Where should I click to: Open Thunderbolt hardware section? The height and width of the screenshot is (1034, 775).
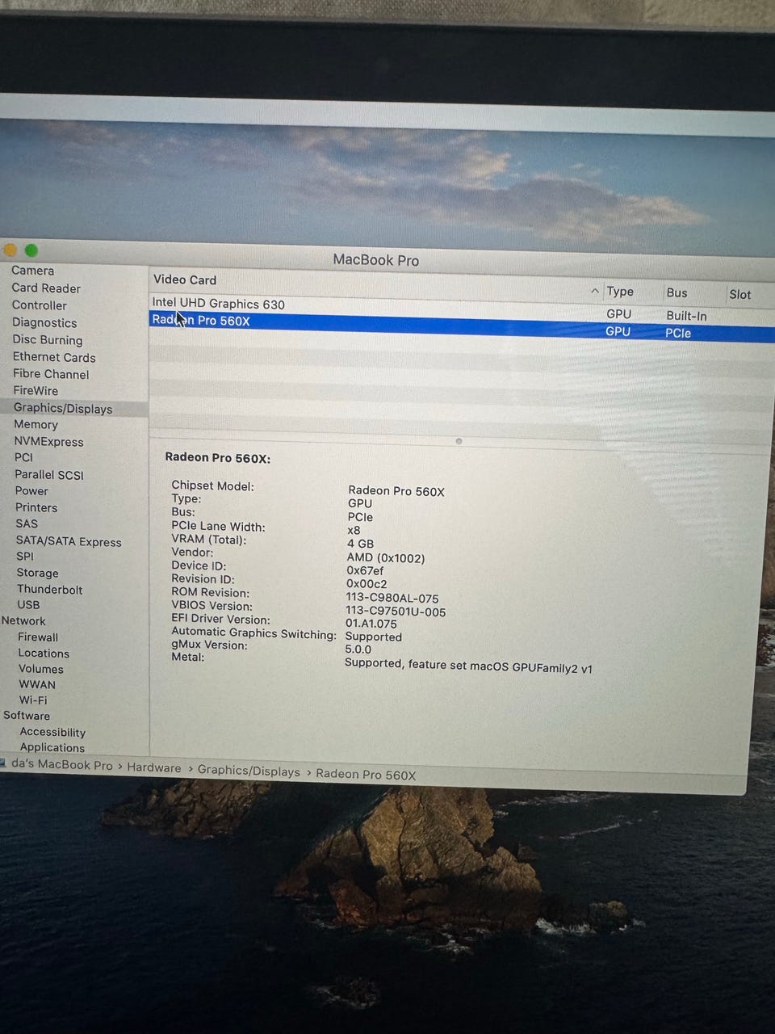click(x=50, y=590)
